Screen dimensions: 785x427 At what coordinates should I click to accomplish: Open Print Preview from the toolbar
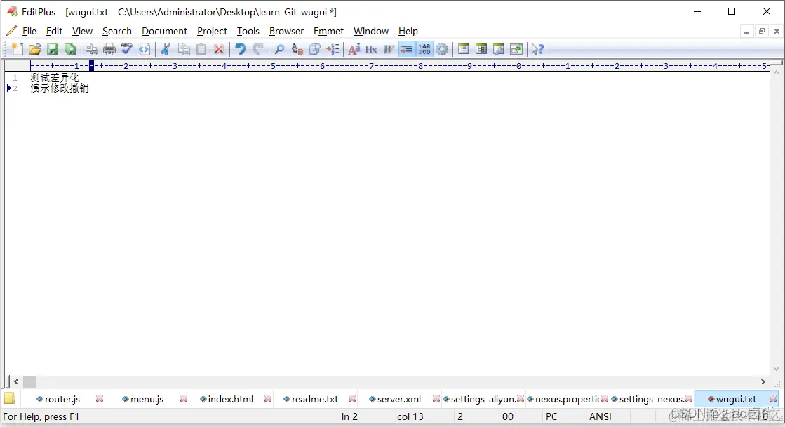point(92,49)
